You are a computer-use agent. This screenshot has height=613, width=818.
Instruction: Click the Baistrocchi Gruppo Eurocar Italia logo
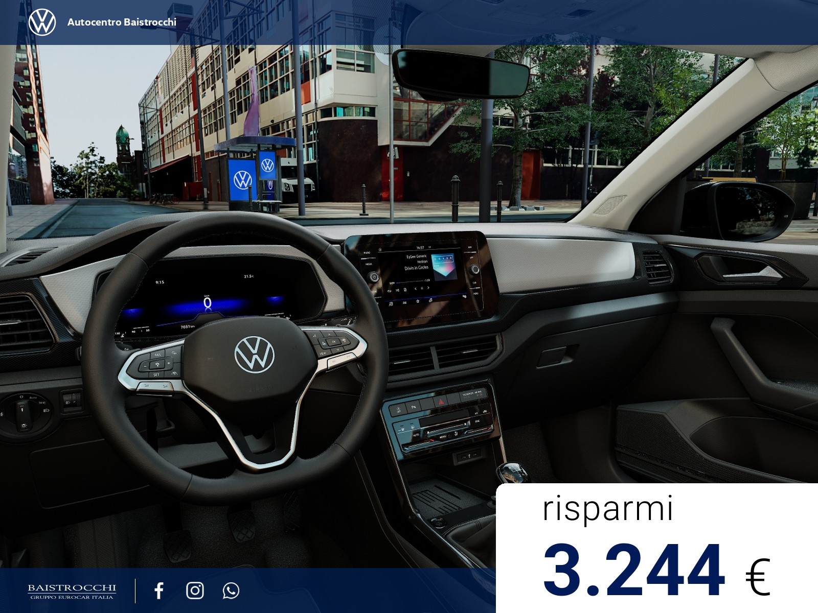coord(72,591)
